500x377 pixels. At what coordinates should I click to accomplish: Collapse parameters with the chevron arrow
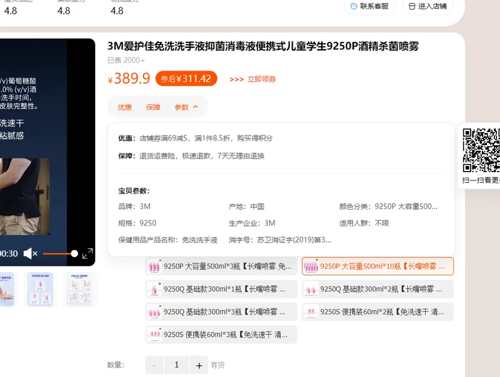(x=196, y=107)
